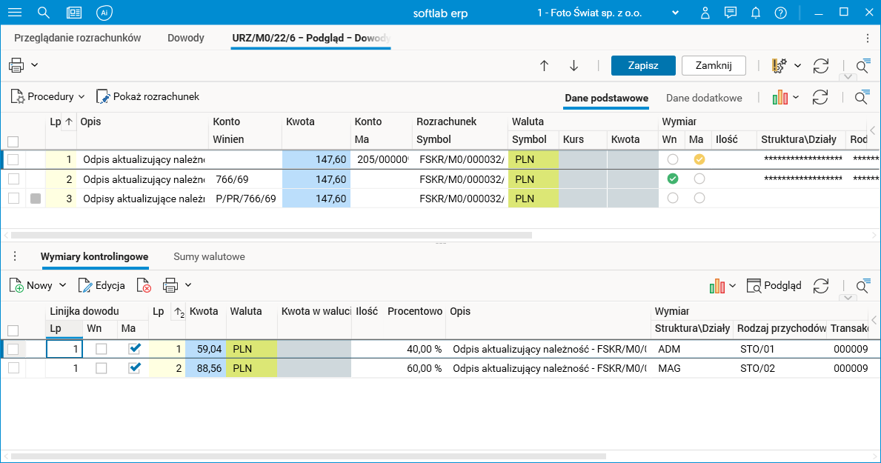Click the search magnifier in title bar

pyautogui.click(x=43, y=13)
